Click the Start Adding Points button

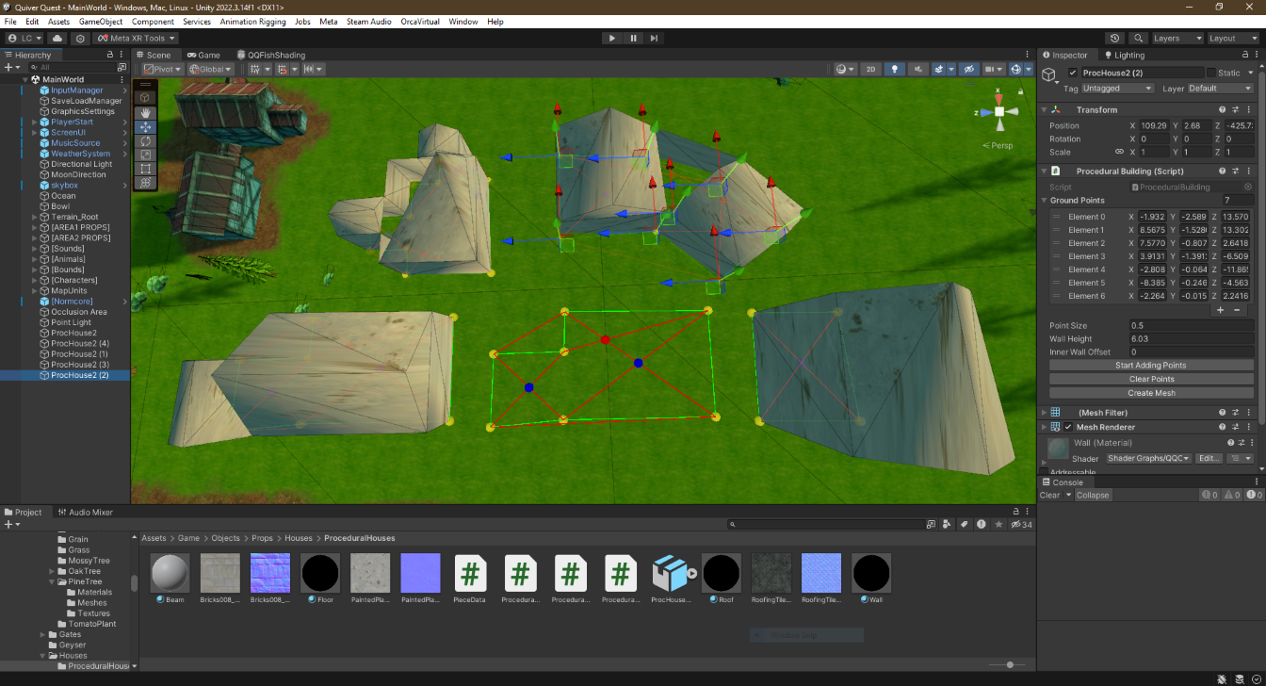tap(1151, 365)
